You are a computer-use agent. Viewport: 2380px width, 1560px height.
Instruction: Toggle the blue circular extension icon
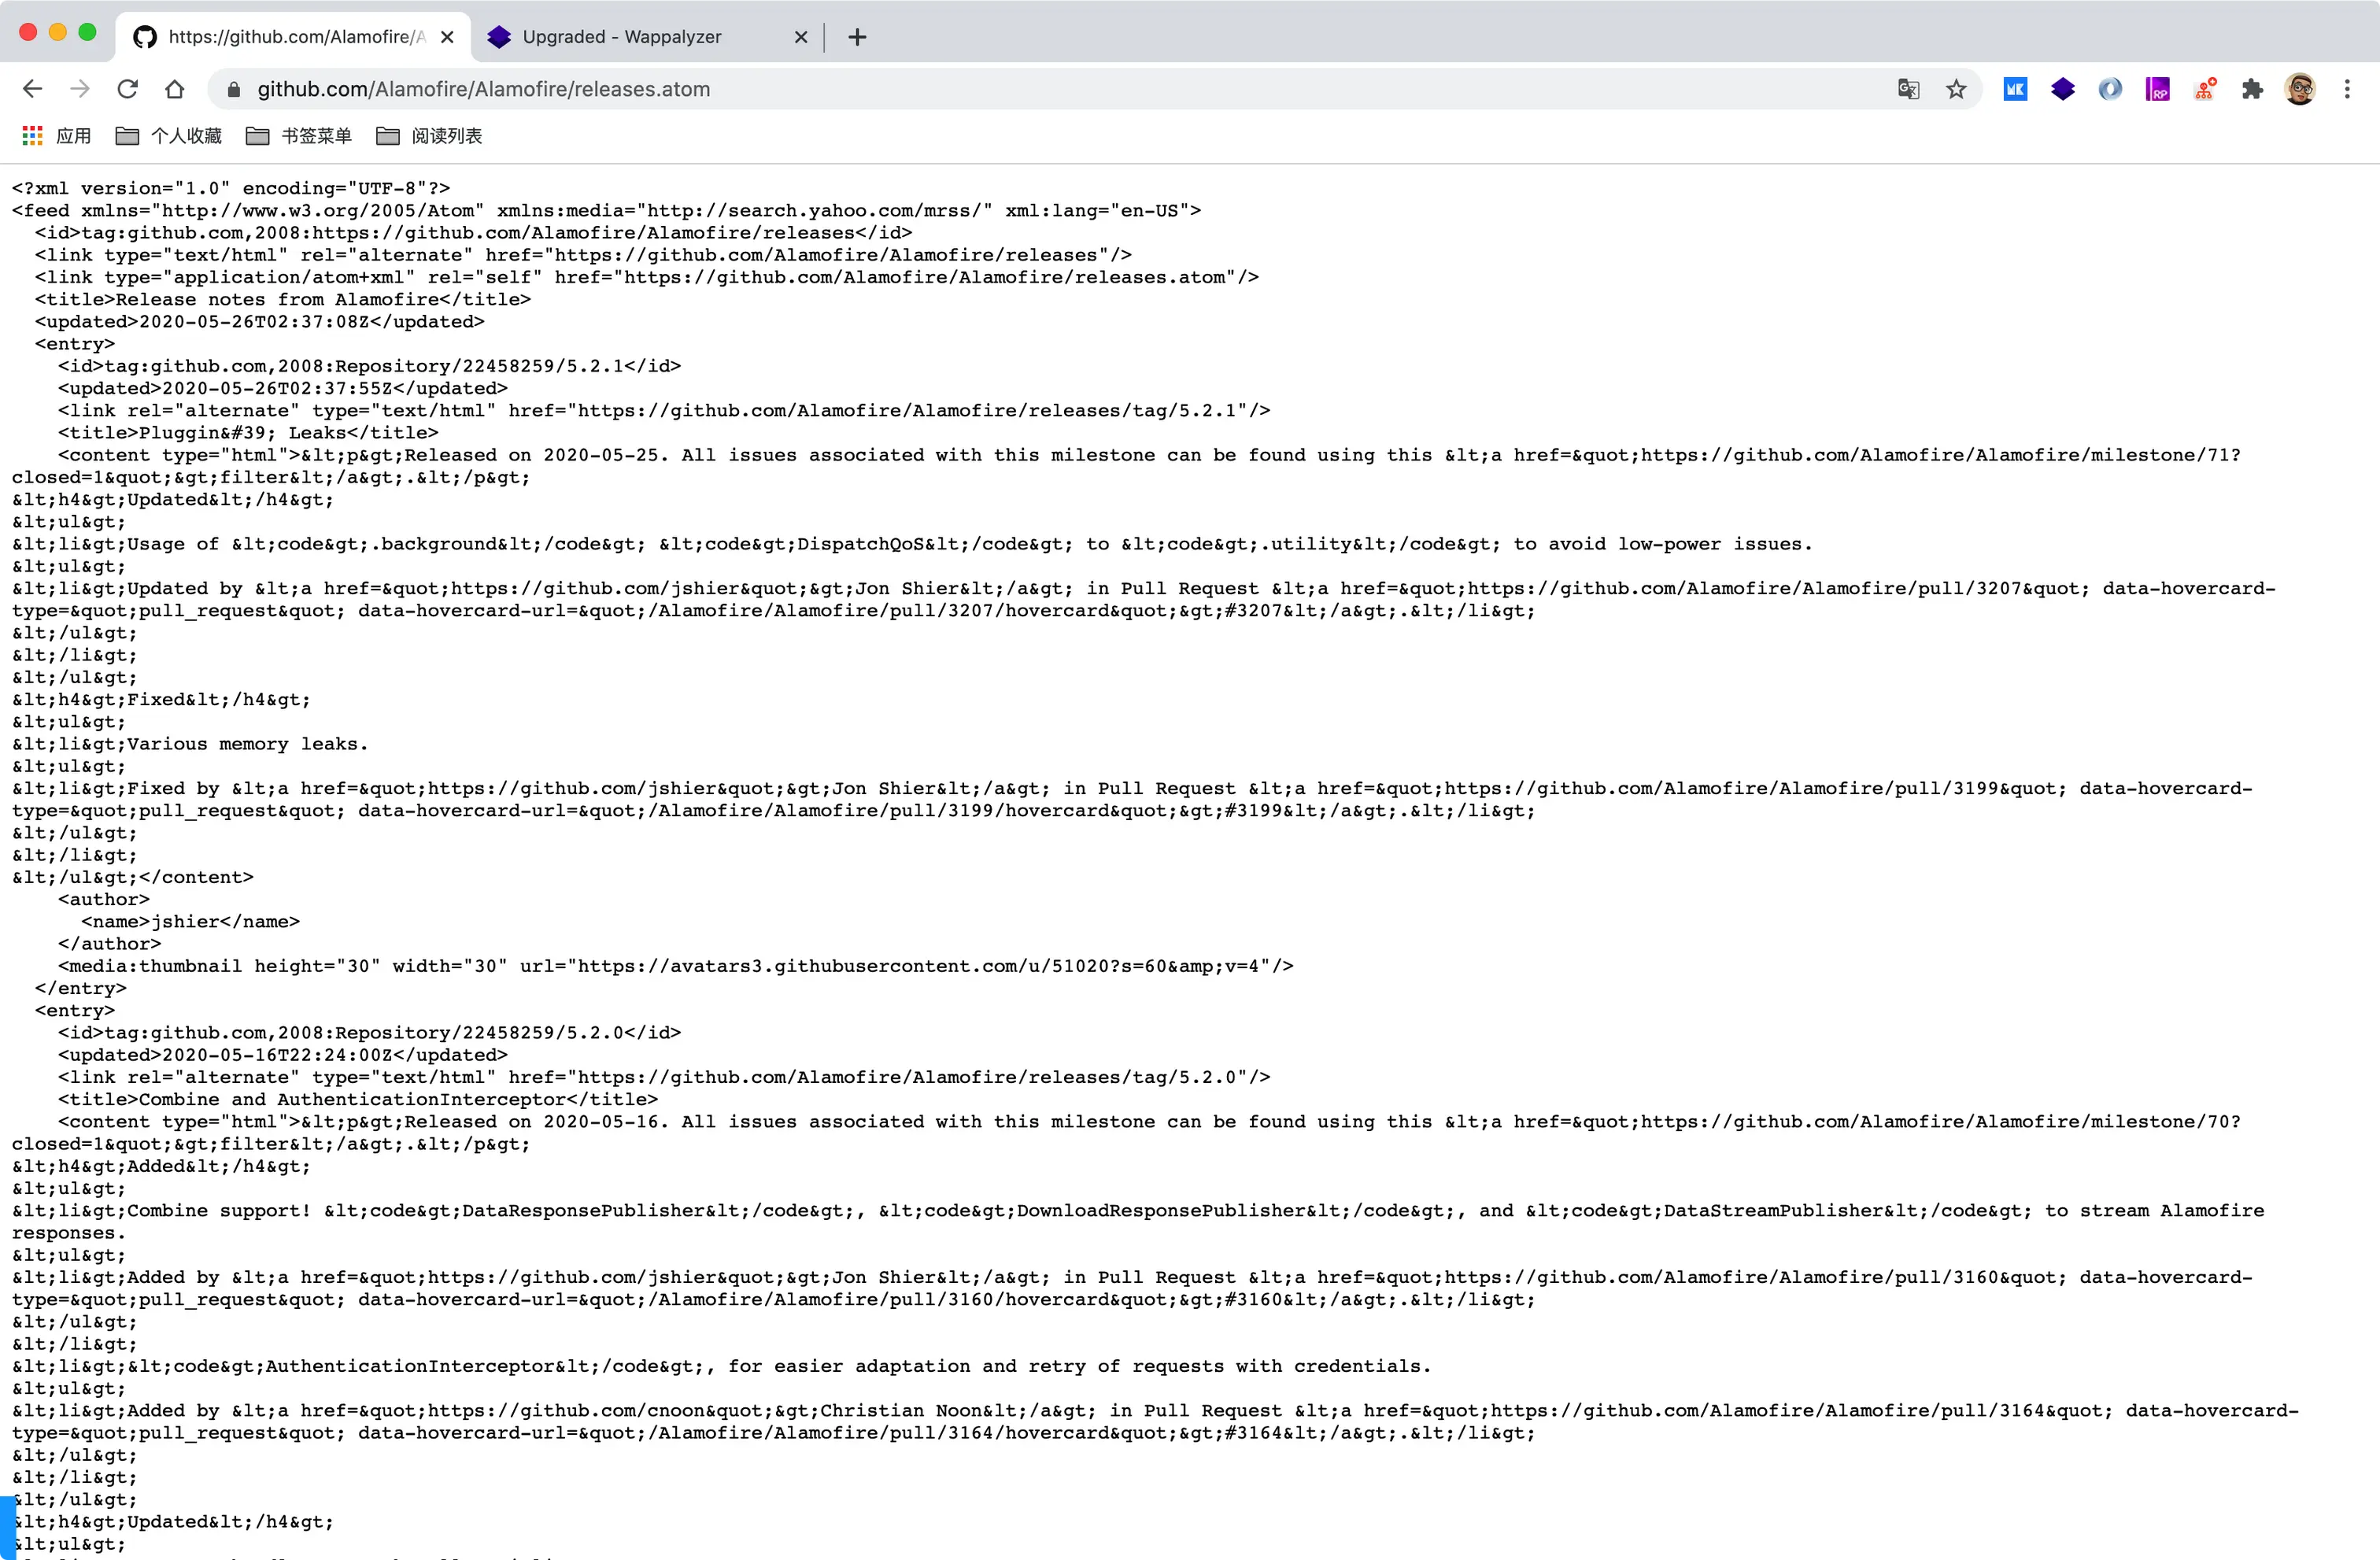[x=2110, y=89]
